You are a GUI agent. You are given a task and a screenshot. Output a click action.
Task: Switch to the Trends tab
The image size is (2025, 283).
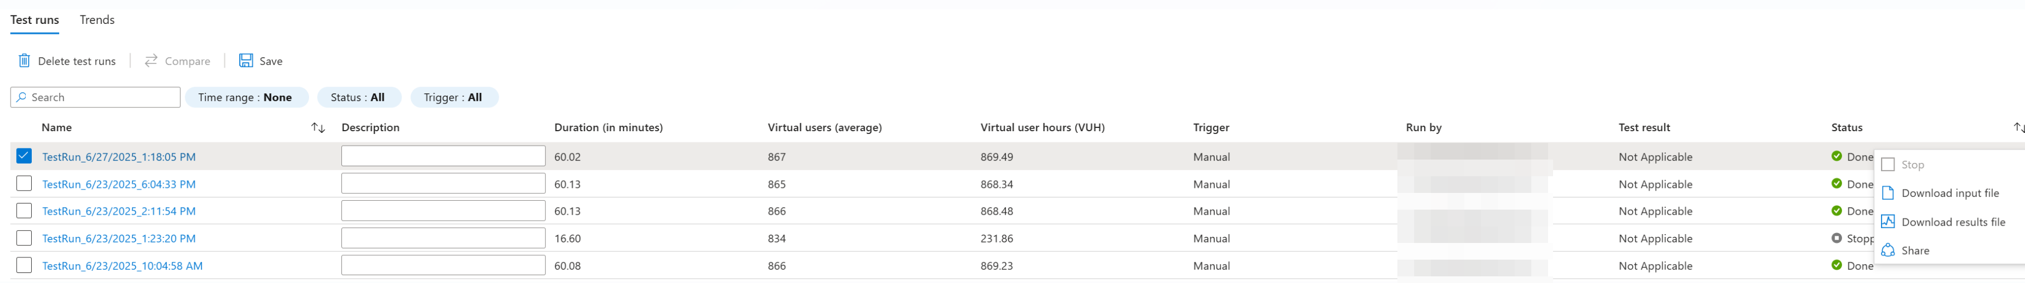97,19
